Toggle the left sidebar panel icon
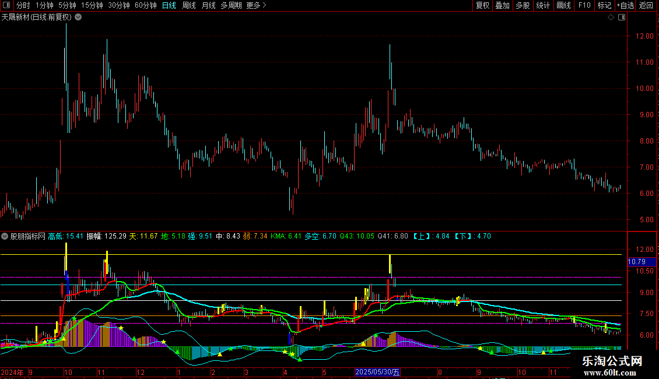This screenshot has height=379, width=659. tap(6, 6)
